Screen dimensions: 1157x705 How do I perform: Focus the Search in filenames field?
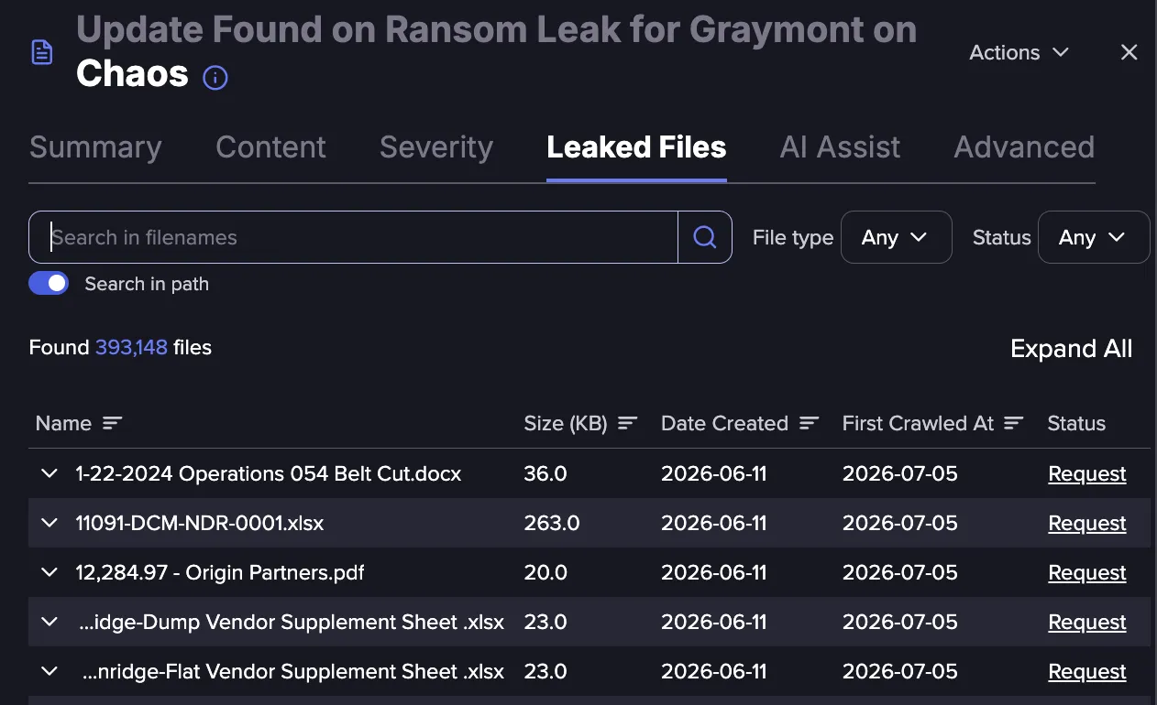click(353, 237)
